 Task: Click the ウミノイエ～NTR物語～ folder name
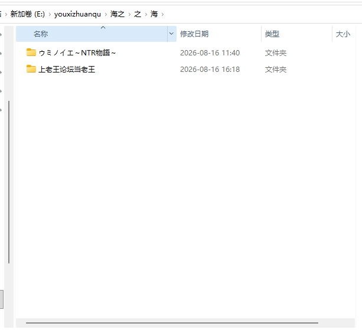pyautogui.click(x=77, y=53)
